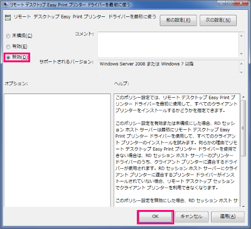
Task: Click supported version box down arrow
Action: (241, 73)
